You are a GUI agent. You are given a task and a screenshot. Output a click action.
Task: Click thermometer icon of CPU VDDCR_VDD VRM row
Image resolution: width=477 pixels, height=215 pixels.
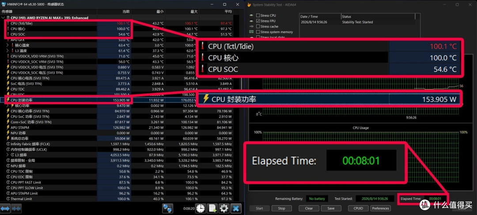[8, 56]
